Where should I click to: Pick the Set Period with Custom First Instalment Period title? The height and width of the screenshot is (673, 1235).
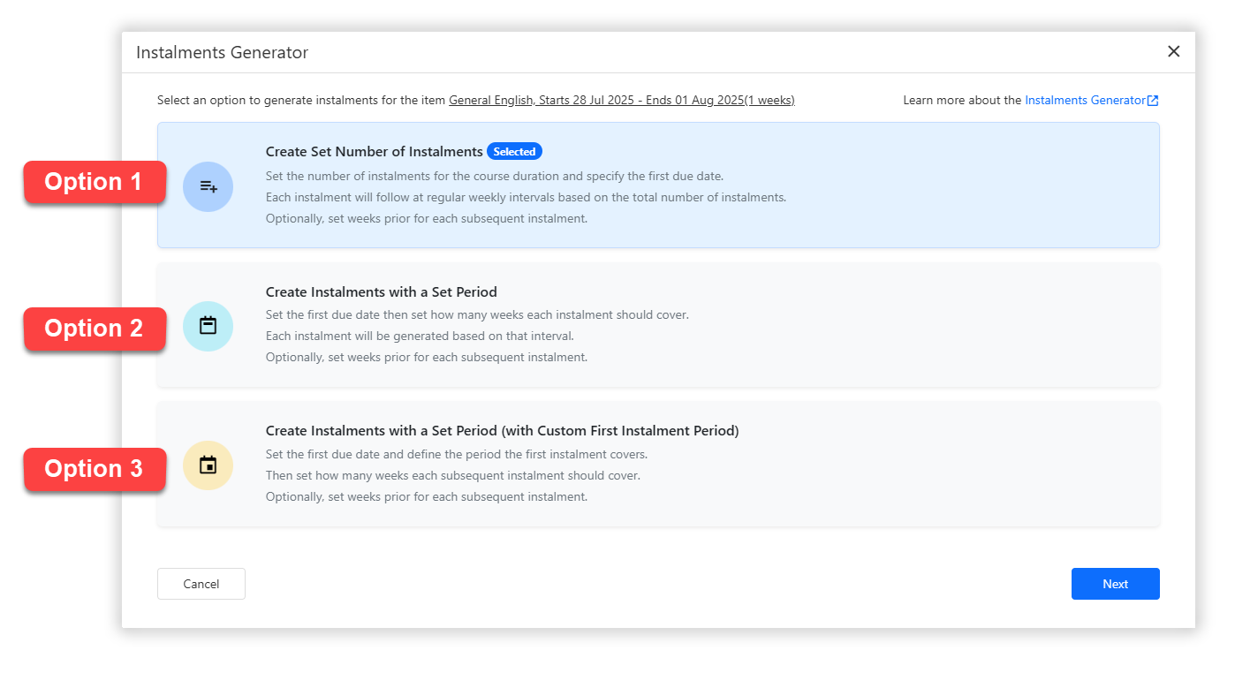(502, 431)
